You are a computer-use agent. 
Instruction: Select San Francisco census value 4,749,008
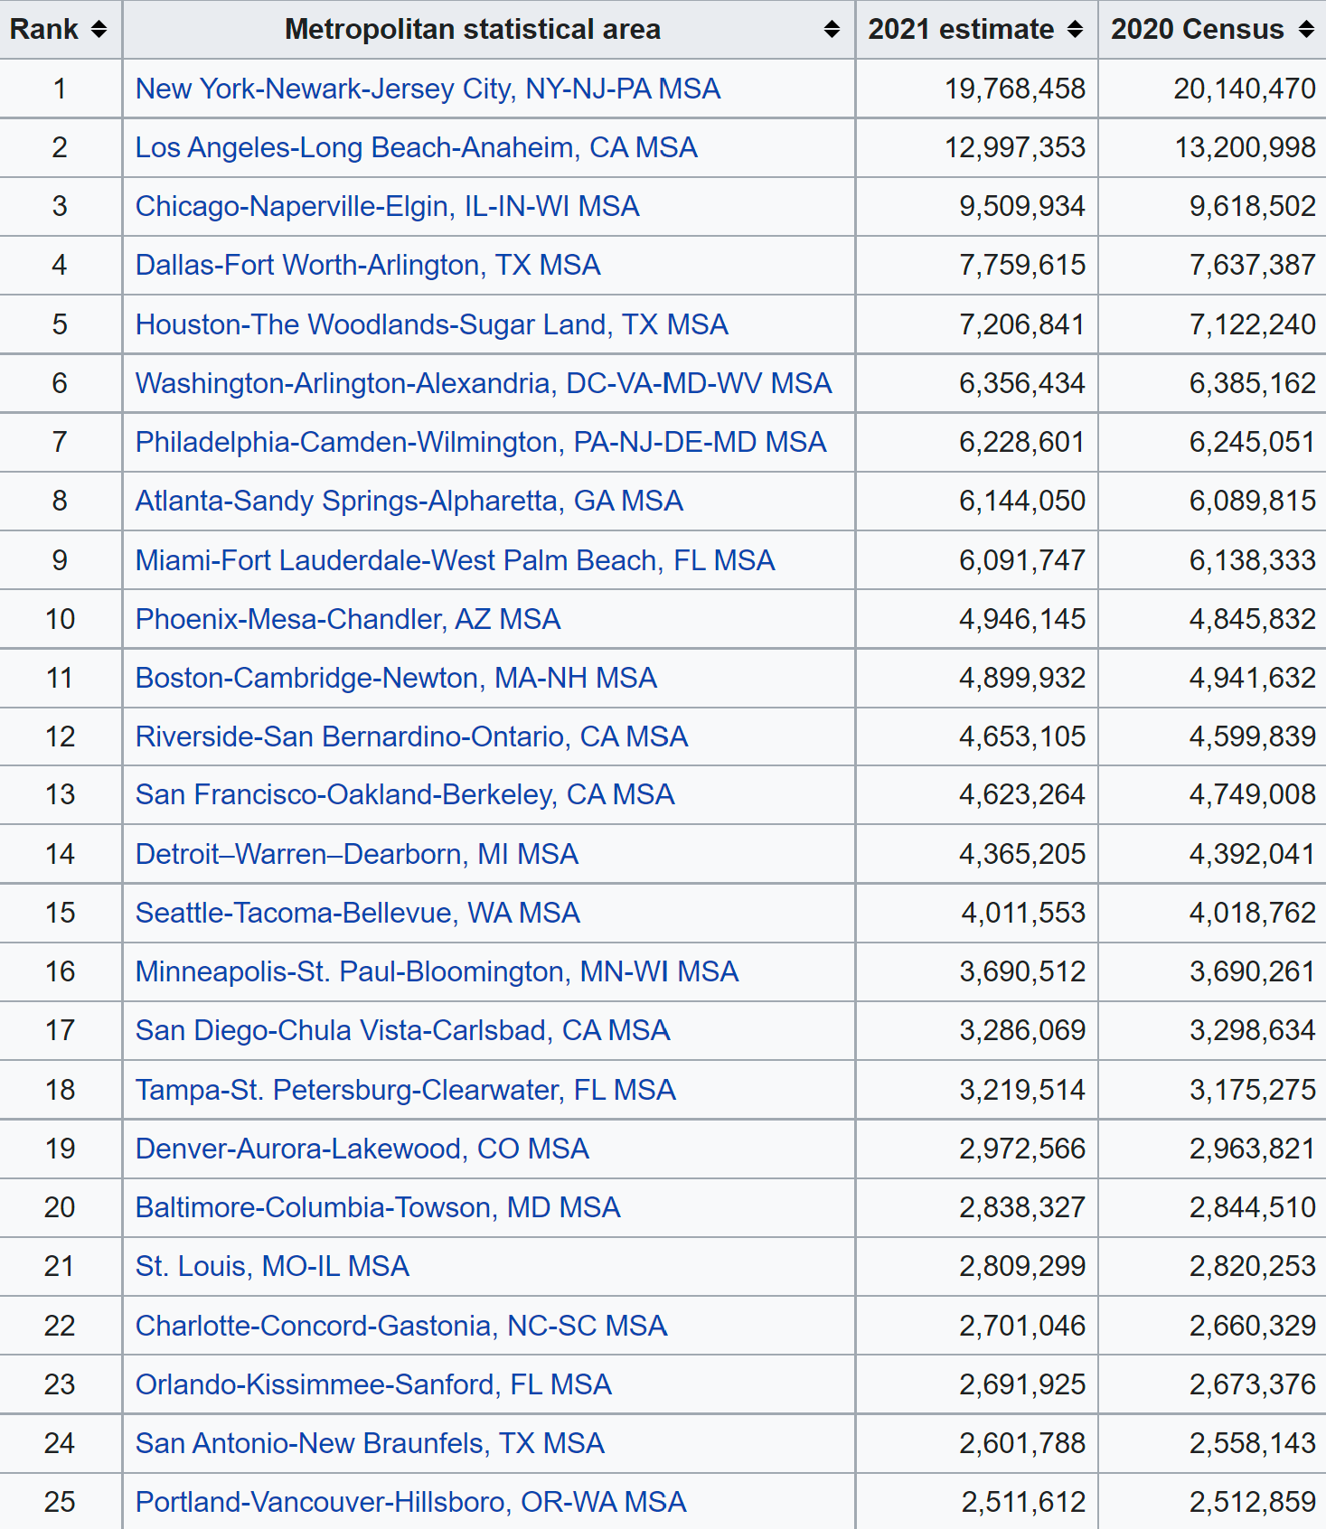click(1253, 794)
